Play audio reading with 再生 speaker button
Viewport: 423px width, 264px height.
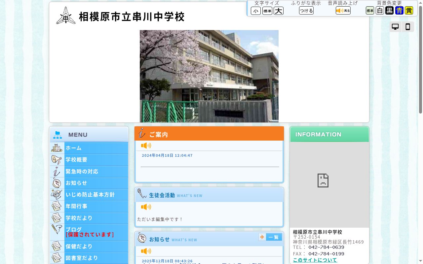point(343,11)
